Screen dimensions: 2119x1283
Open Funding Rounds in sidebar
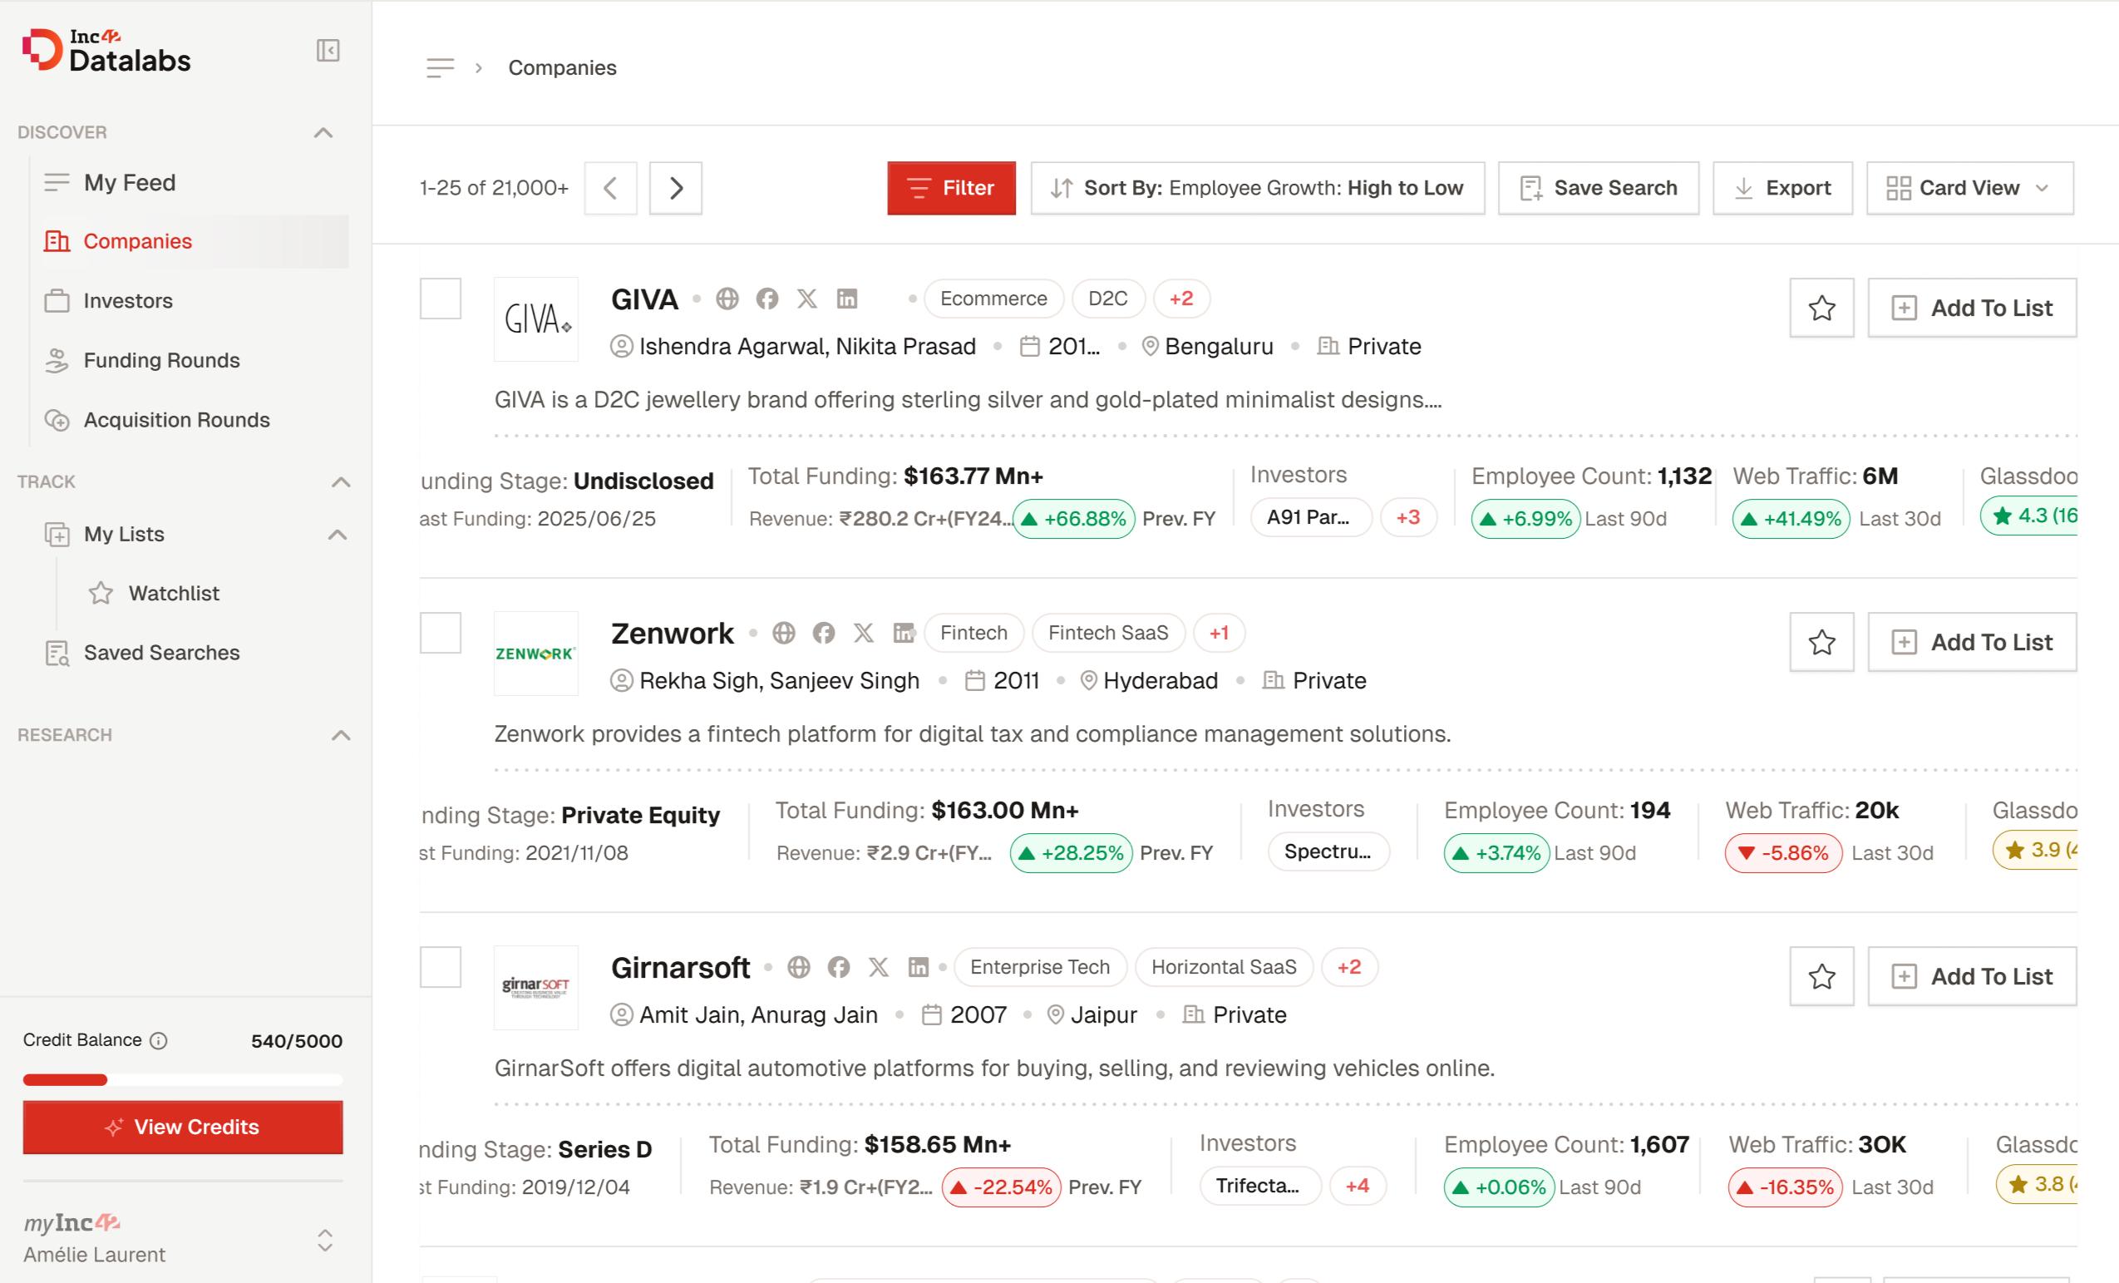pos(160,360)
